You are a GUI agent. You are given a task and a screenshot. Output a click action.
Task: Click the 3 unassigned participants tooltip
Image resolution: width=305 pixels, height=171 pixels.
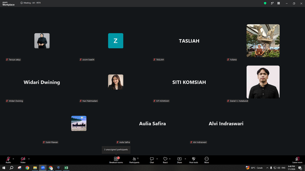(x=116, y=150)
